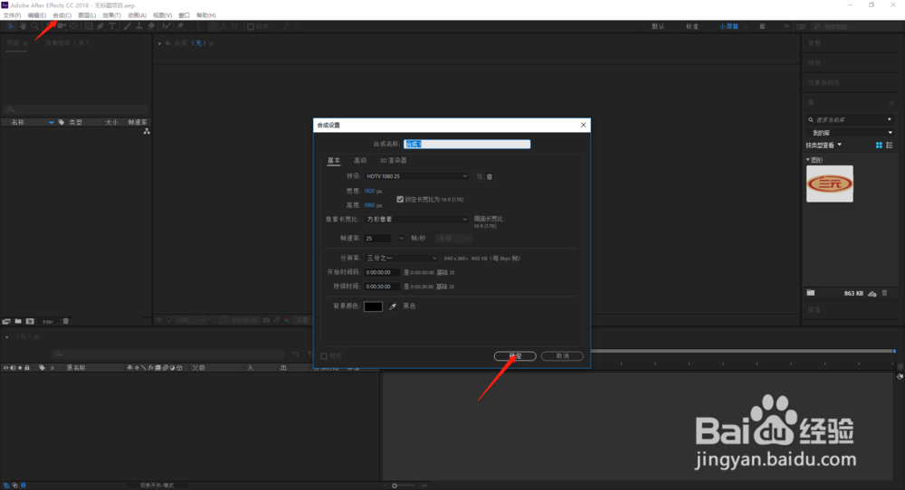Click project panel trash icon
The height and width of the screenshot is (490, 905).
pyautogui.click(x=66, y=321)
